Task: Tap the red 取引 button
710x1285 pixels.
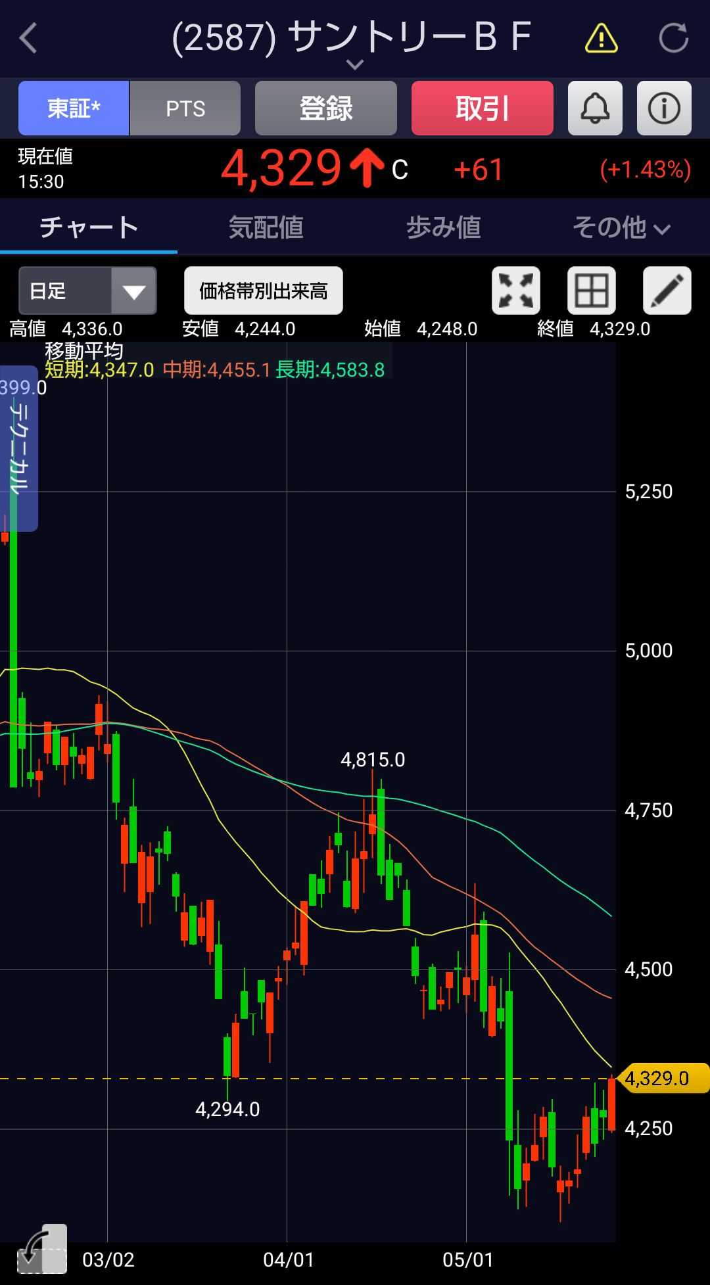Action: click(483, 108)
